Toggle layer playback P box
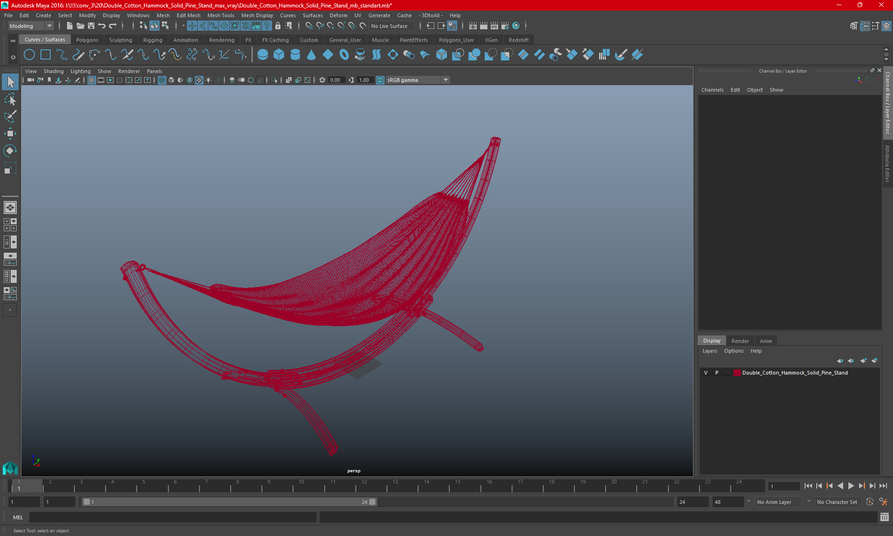893x536 pixels. click(717, 373)
